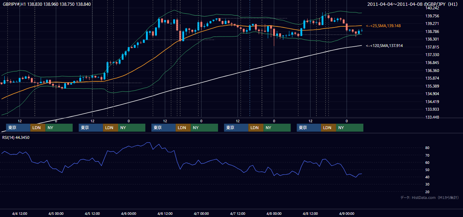Select the 東京 session block above 4/8 12:00
This screenshot has height=217, width=463.
(x=309, y=128)
